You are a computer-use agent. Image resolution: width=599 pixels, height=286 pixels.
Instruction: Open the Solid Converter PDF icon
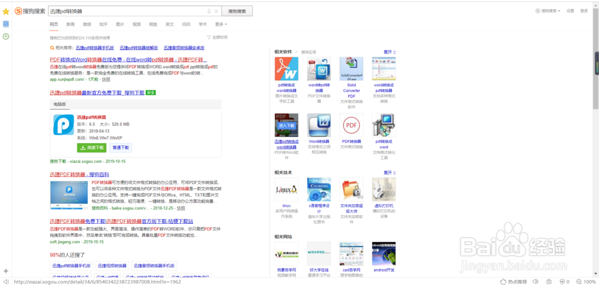click(352, 69)
